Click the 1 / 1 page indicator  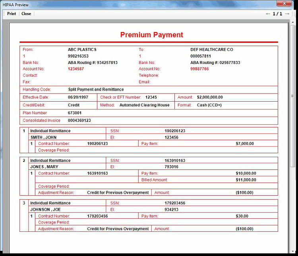(277, 14)
